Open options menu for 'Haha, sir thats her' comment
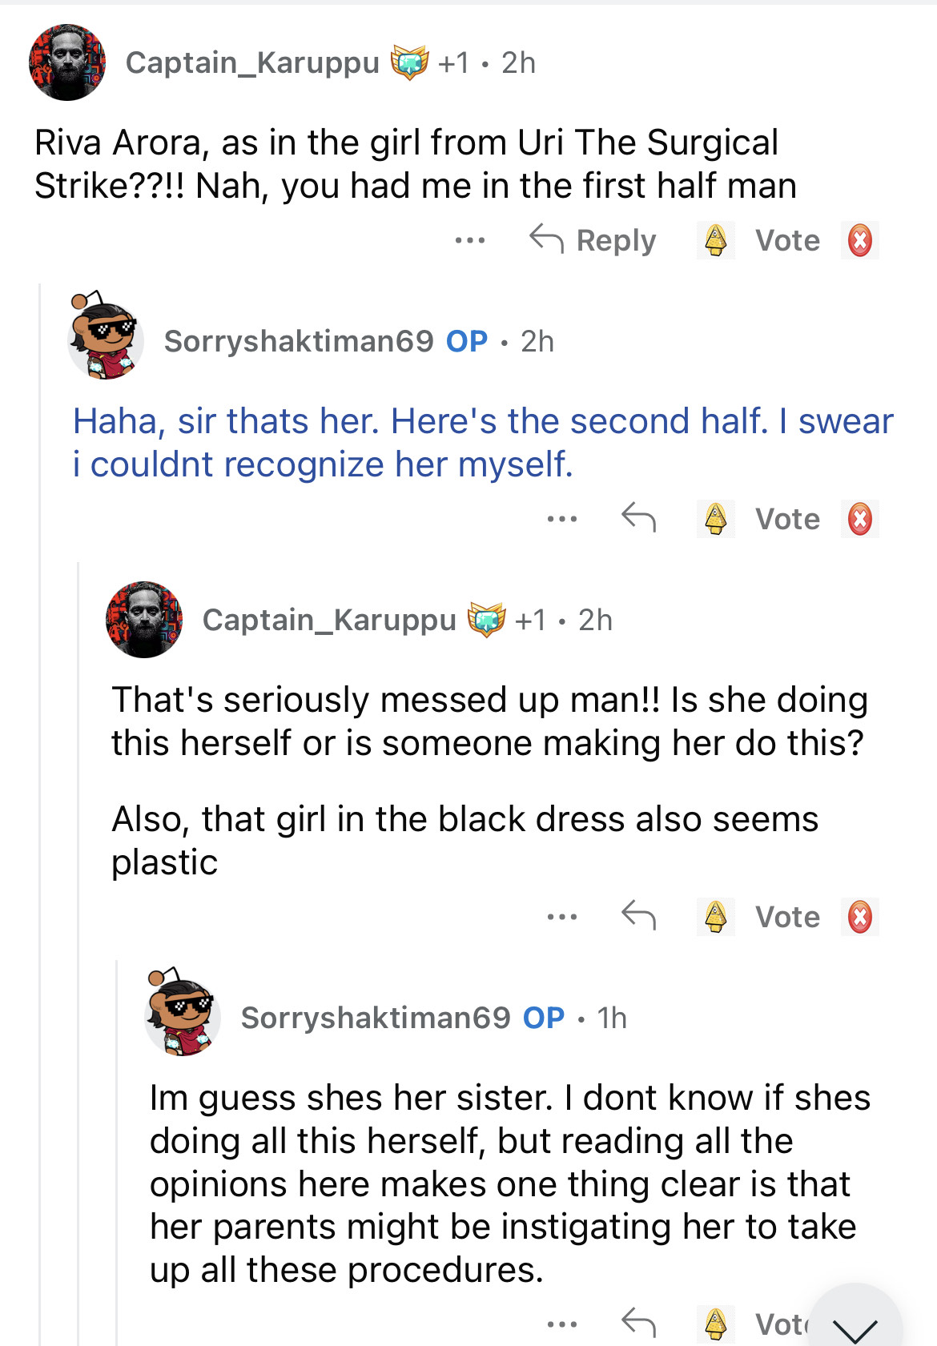 562,519
